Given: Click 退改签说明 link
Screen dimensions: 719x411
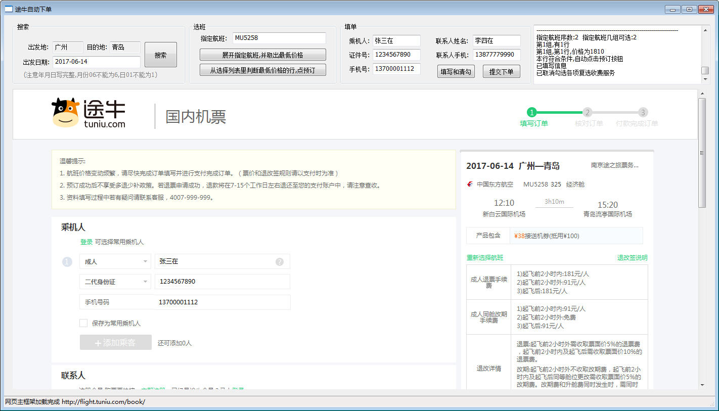Looking at the screenshot, I should point(632,258).
